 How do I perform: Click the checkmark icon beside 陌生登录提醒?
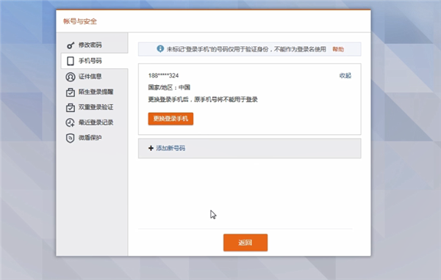pyautogui.click(x=71, y=92)
